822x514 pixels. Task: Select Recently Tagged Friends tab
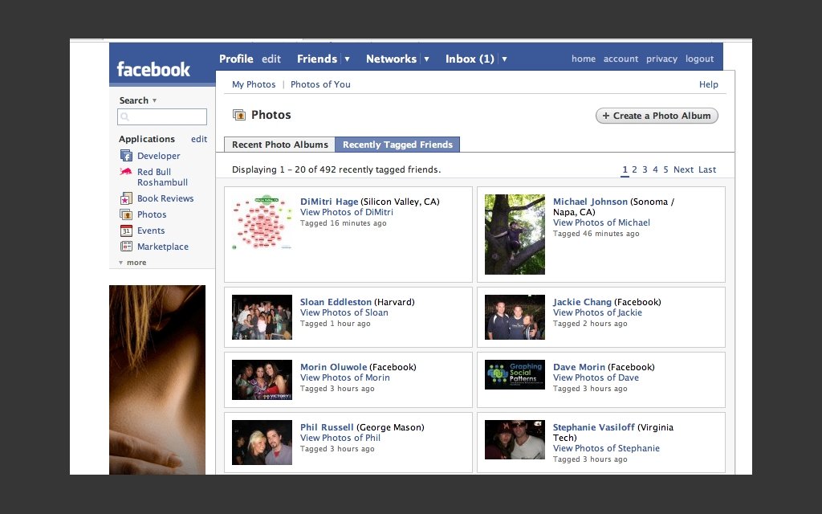point(397,145)
